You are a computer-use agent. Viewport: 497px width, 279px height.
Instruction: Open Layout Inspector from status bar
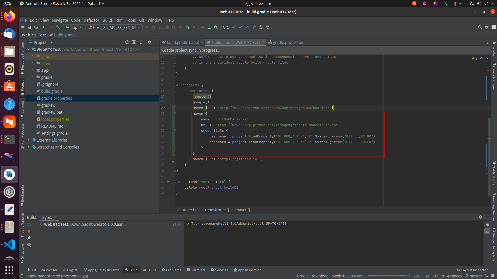[x=472, y=270]
